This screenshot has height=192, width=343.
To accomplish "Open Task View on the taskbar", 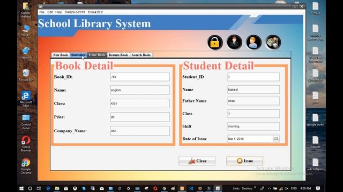I will click(39, 188).
